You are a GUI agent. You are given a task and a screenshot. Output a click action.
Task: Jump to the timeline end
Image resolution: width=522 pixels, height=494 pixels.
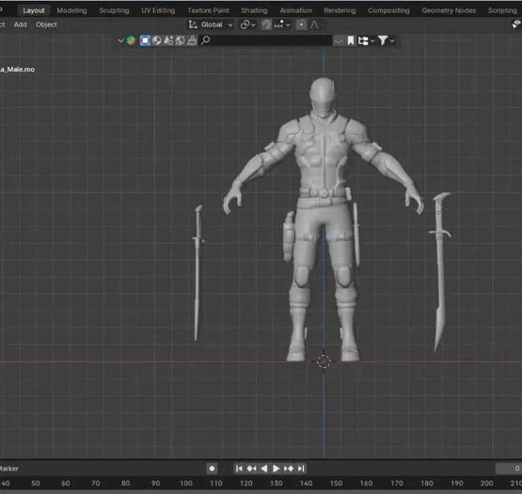301,469
